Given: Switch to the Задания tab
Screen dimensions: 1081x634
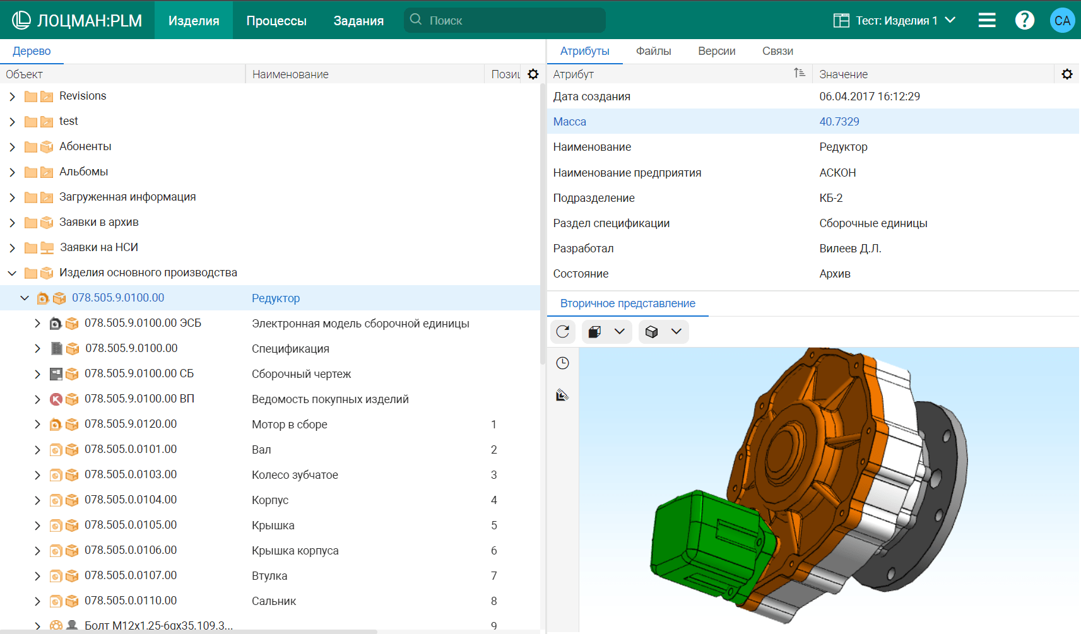Looking at the screenshot, I should 358,20.
